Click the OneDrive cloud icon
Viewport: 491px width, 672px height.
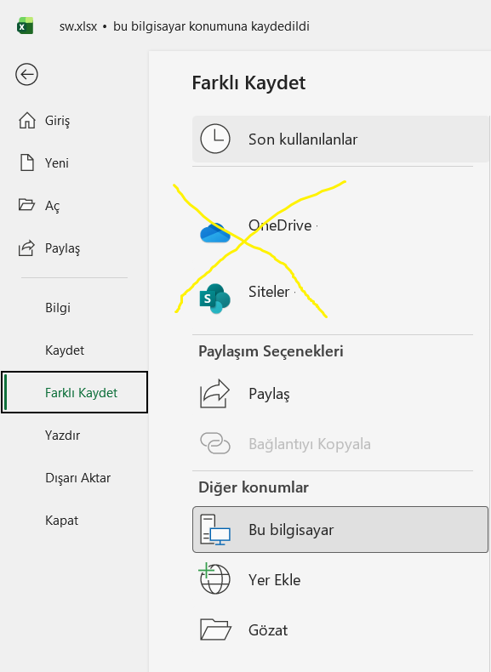(215, 233)
